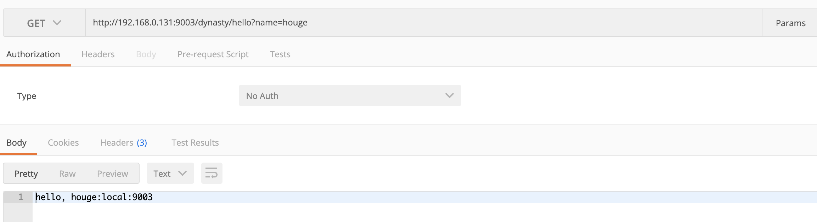The height and width of the screenshot is (222, 817).
Task: Open the Tests tab
Action: pos(280,54)
